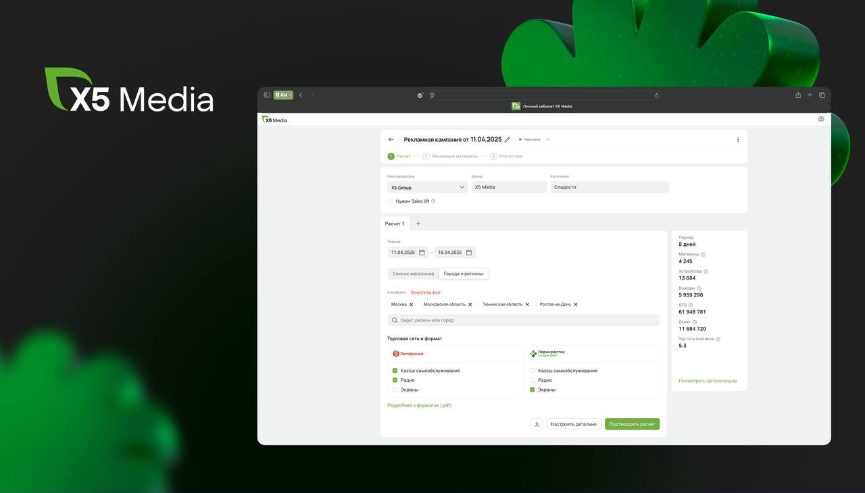Return with the back arrow beside campaign title

(391, 140)
